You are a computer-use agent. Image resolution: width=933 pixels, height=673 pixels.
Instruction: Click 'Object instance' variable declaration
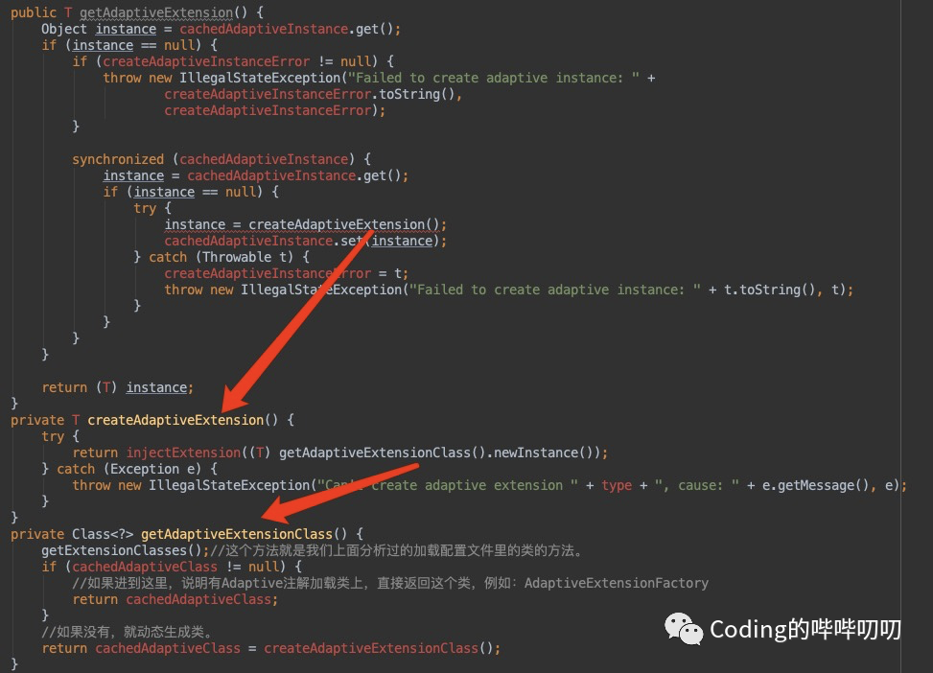click(x=99, y=29)
